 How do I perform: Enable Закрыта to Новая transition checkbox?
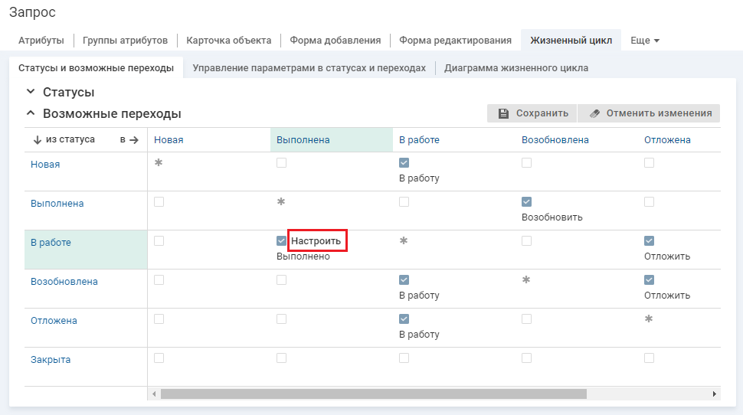pyautogui.click(x=159, y=358)
